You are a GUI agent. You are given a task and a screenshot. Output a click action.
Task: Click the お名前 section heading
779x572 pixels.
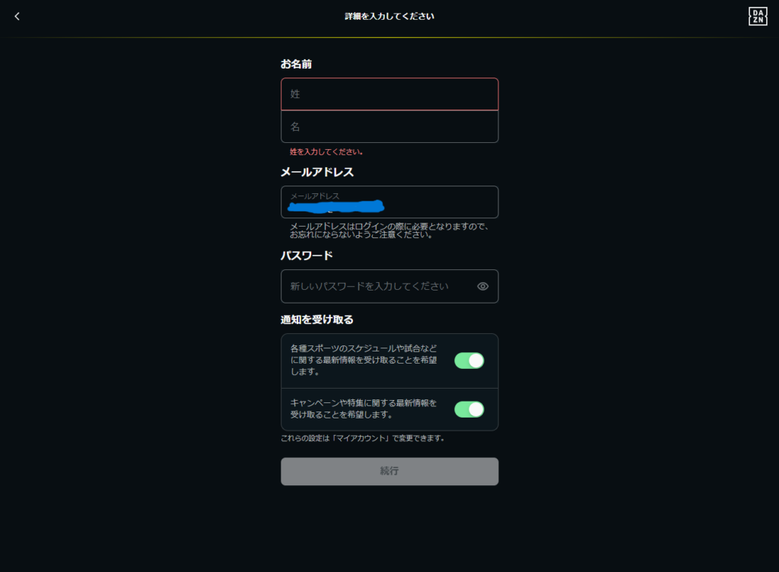pos(296,64)
